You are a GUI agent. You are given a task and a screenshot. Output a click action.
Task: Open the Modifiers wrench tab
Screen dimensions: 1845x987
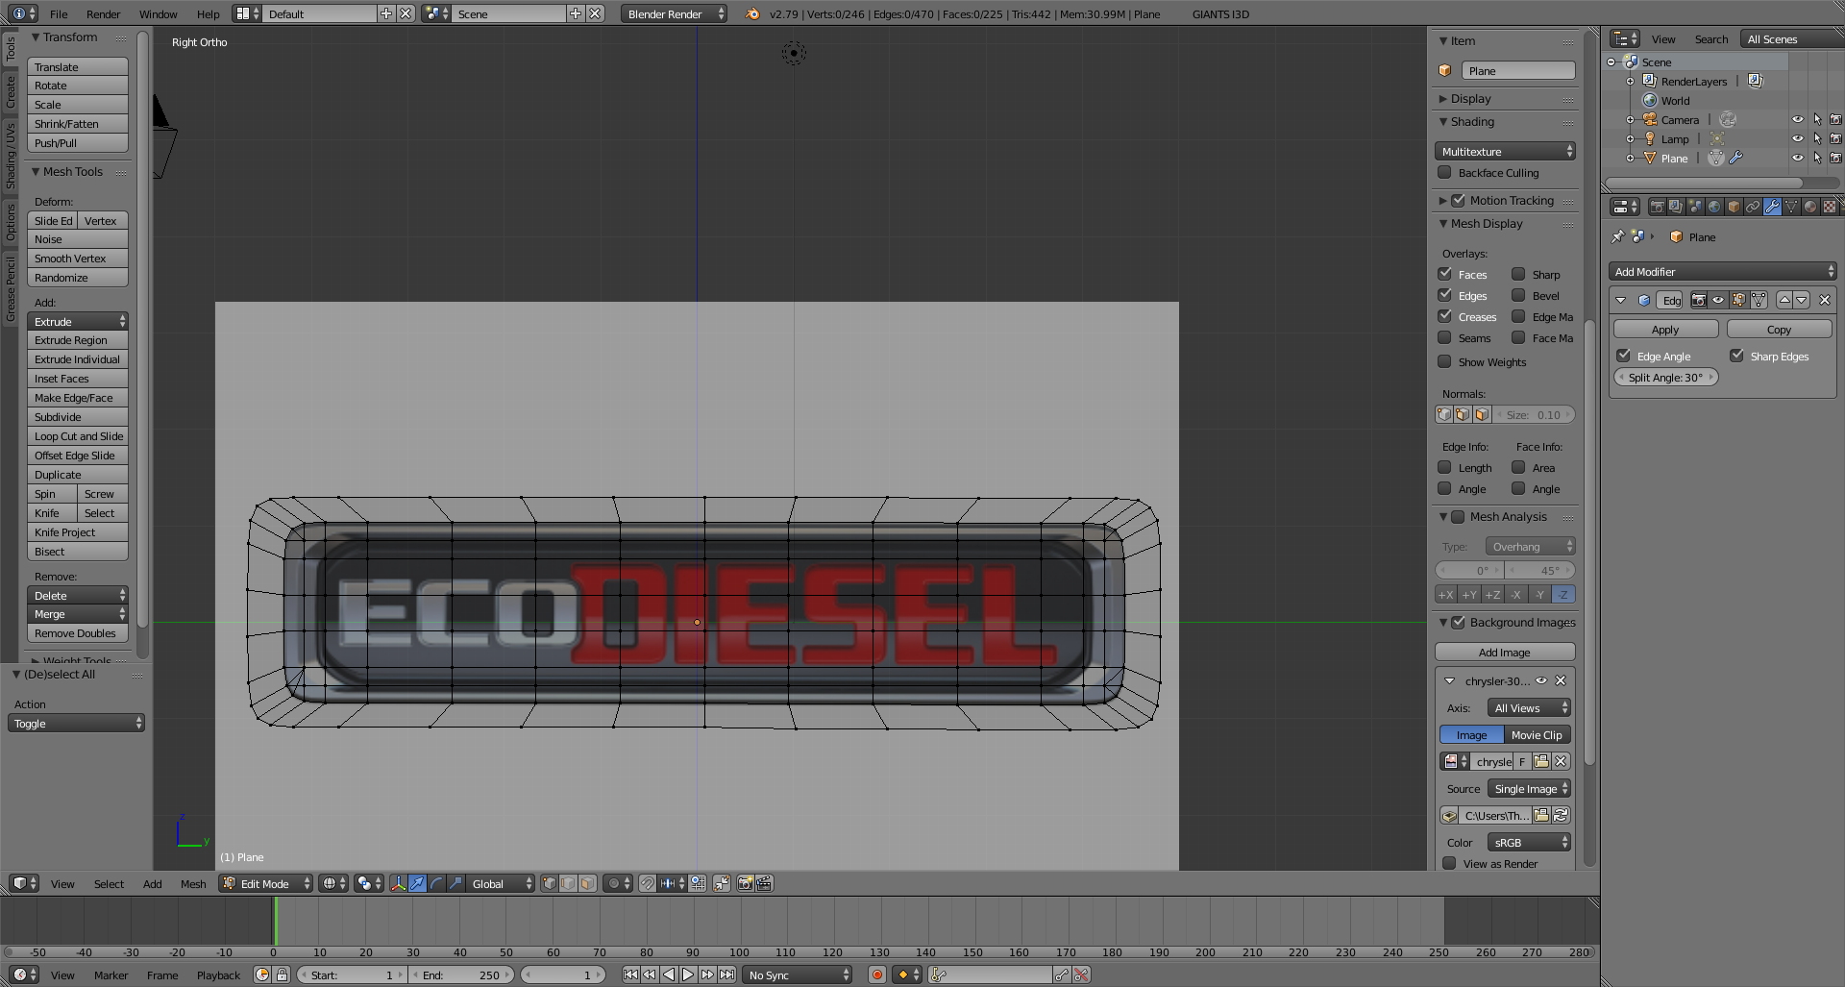tap(1772, 207)
